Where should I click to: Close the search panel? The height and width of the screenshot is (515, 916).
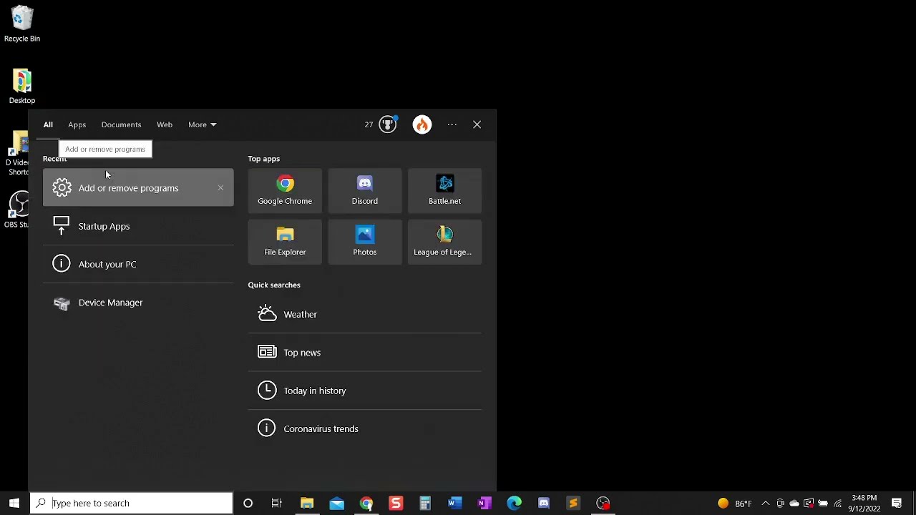(x=477, y=124)
